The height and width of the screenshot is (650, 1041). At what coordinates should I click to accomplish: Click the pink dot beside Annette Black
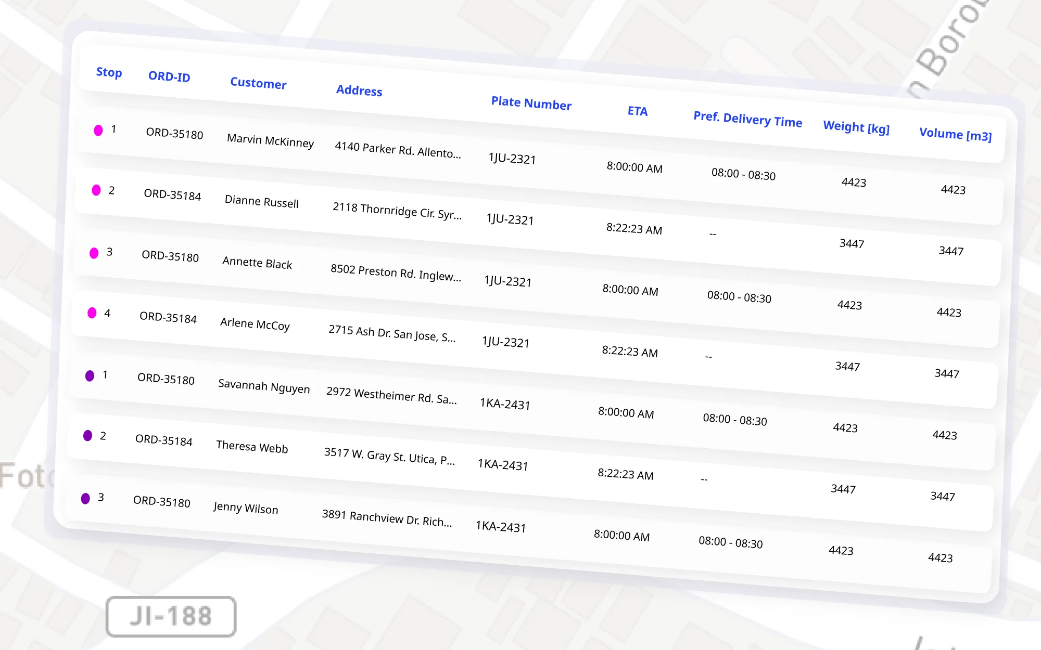coord(94,253)
